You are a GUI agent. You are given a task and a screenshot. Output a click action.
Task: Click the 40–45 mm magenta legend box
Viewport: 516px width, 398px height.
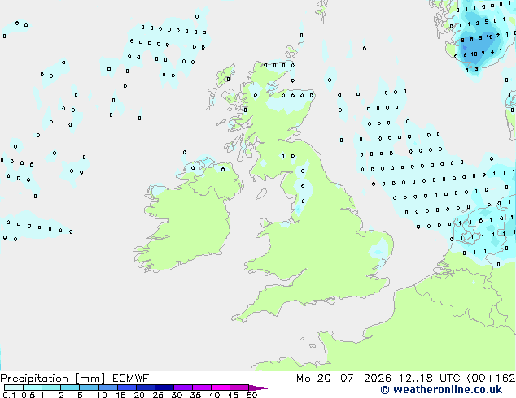tap(221, 387)
